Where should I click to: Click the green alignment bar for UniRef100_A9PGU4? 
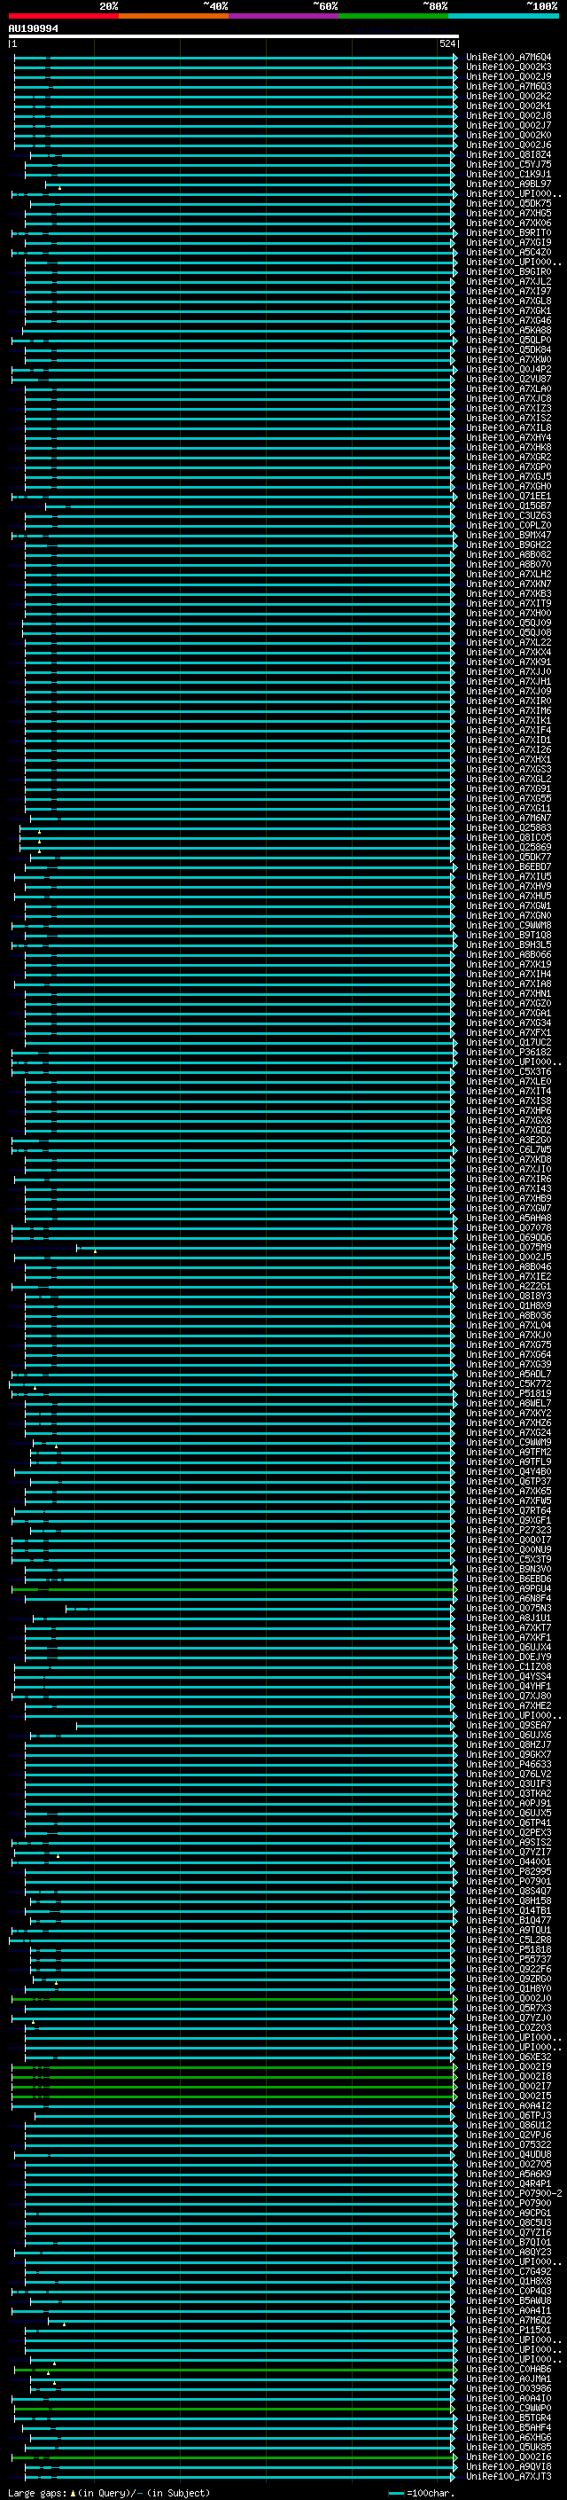point(233,1590)
